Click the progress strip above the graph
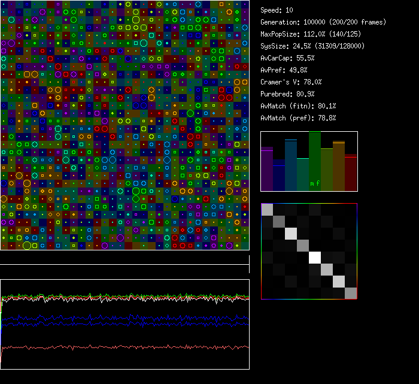Viewport: 419px width, 384px height. coord(125,258)
